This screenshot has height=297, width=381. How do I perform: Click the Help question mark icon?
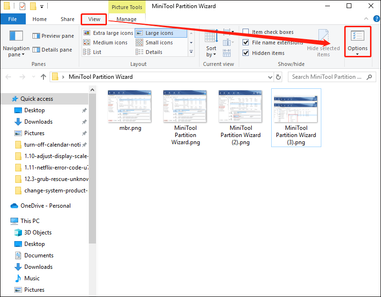click(376, 19)
